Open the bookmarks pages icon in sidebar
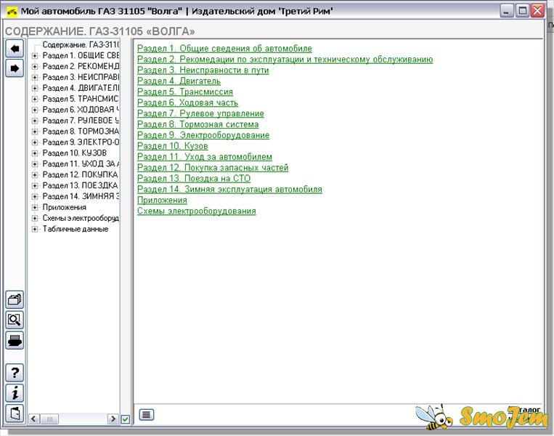 click(15, 300)
